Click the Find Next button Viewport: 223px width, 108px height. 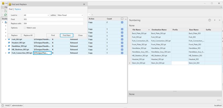point(67,35)
